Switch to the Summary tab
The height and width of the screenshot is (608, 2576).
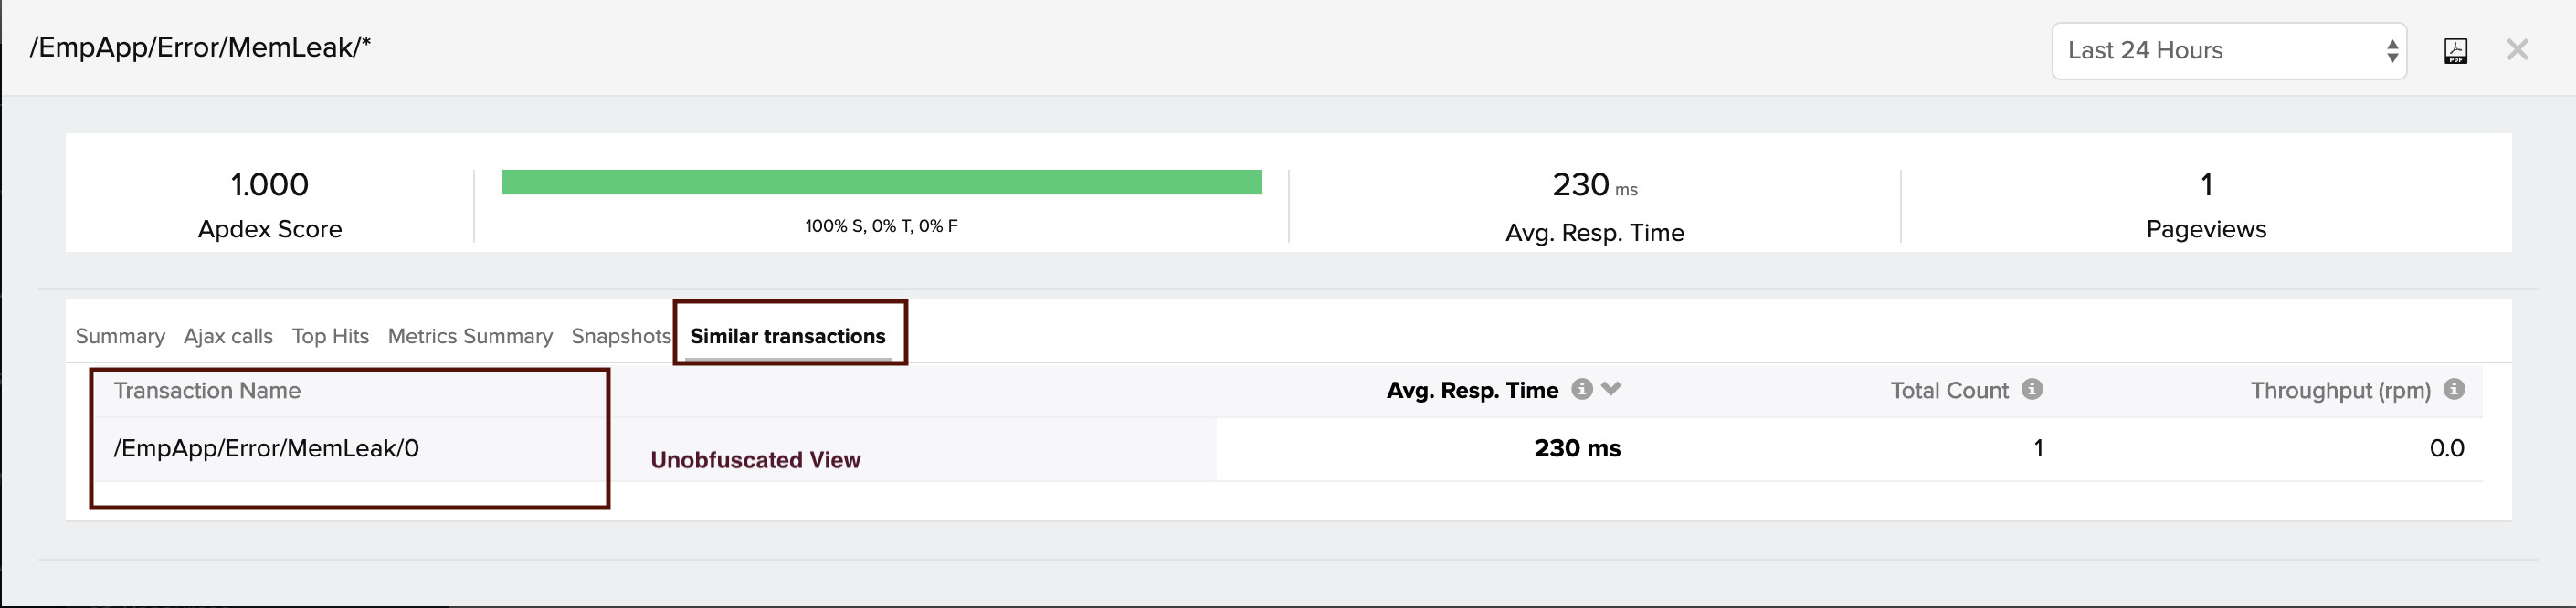pyautogui.click(x=120, y=336)
